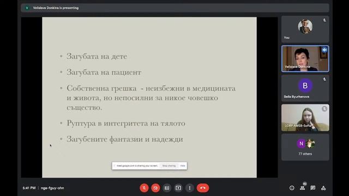Click the muted mic icon on You tile
Image resolution: width=349 pixels, height=196 pixels.
pyautogui.click(x=324, y=20)
